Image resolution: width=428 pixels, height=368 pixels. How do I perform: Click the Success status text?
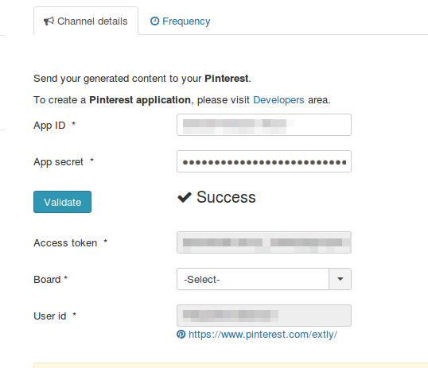[x=226, y=197]
